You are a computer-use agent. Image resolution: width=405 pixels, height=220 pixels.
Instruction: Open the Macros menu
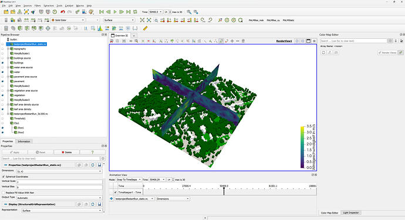(x=80, y=6)
